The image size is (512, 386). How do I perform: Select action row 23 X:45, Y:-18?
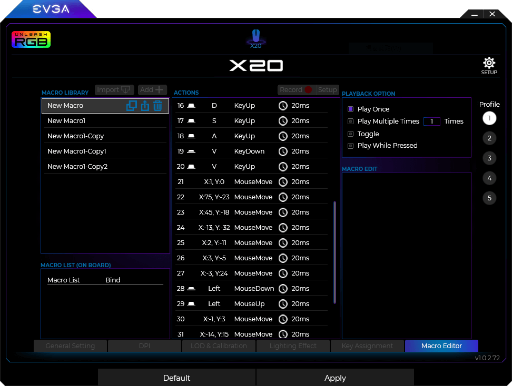[x=251, y=212]
